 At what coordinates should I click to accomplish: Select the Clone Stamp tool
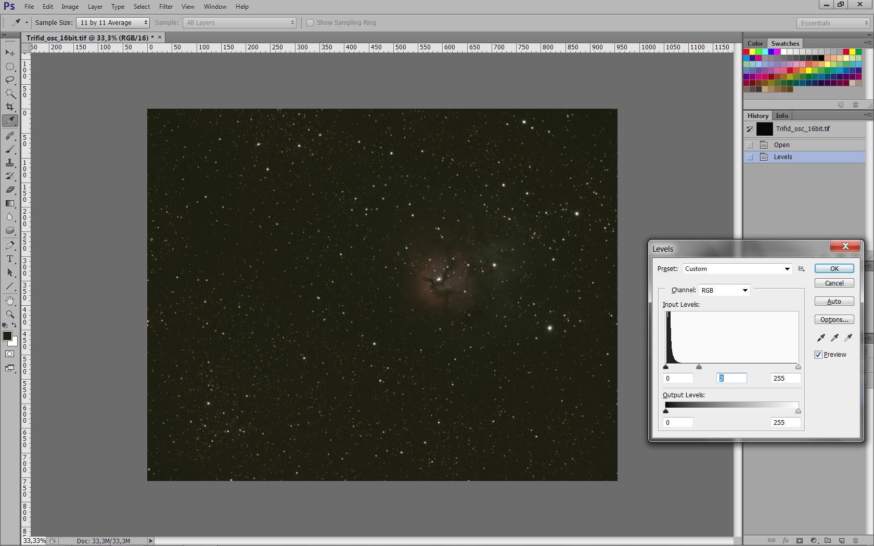pos(10,163)
